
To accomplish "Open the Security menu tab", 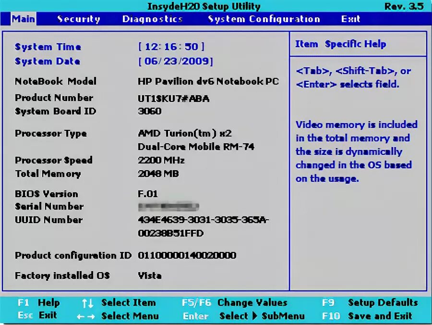I will click(79, 19).
